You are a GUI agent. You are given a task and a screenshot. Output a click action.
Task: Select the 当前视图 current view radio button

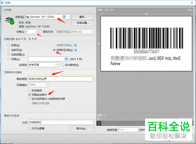9,54
